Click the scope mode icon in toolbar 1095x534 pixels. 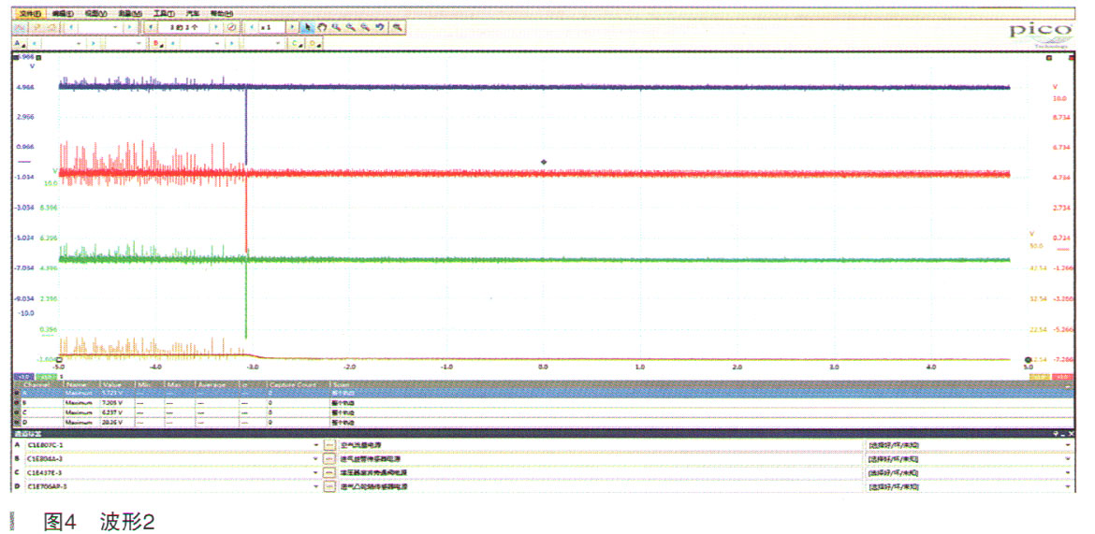click(x=20, y=27)
